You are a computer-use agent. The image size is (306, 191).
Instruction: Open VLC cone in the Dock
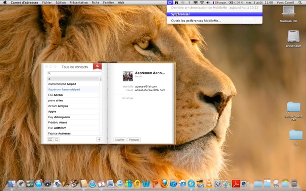(x=209, y=184)
